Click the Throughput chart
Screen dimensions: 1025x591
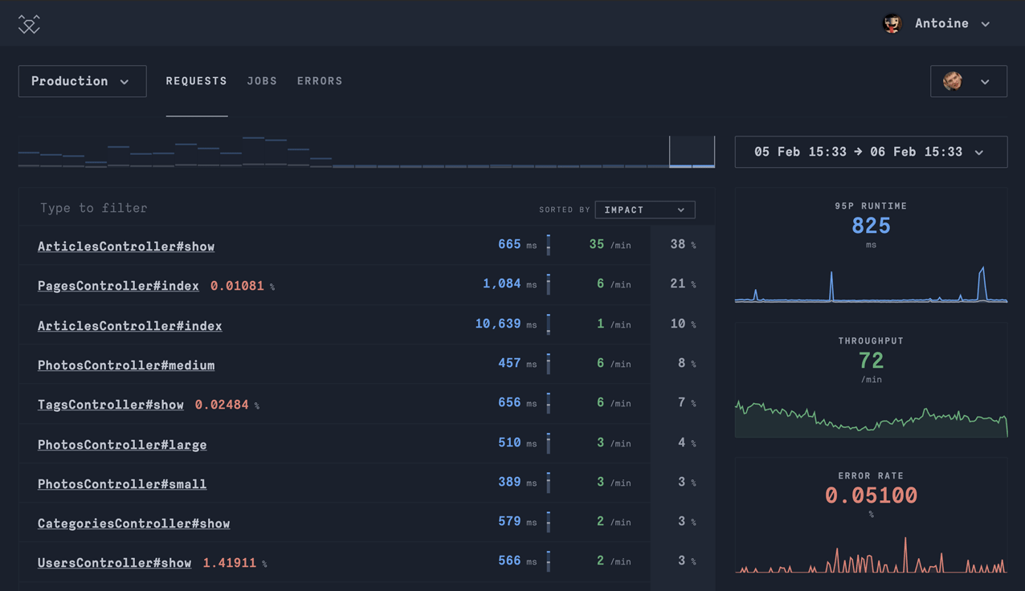[x=871, y=418]
